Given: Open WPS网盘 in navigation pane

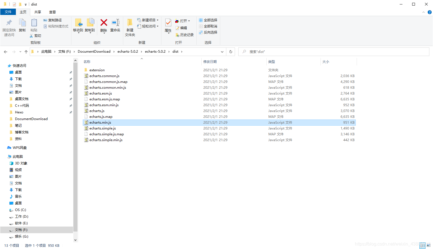Looking at the screenshot, I should pyautogui.click(x=20, y=148).
